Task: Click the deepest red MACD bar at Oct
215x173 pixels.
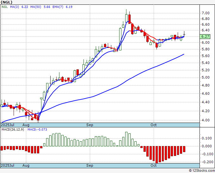Action: (157, 155)
